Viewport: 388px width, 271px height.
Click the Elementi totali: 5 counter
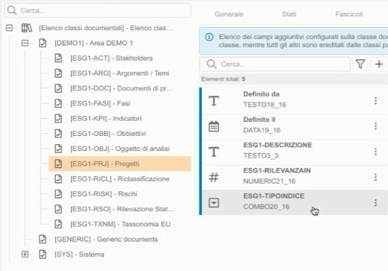click(x=223, y=79)
